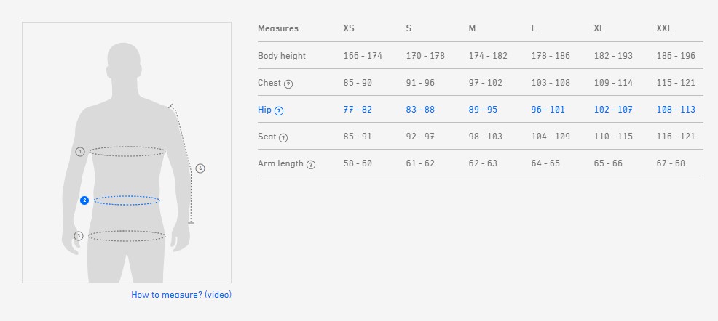The width and height of the screenshot is (718, 321).
Task: Select arm length marker 4 on diagram
Action: point(200,168)
